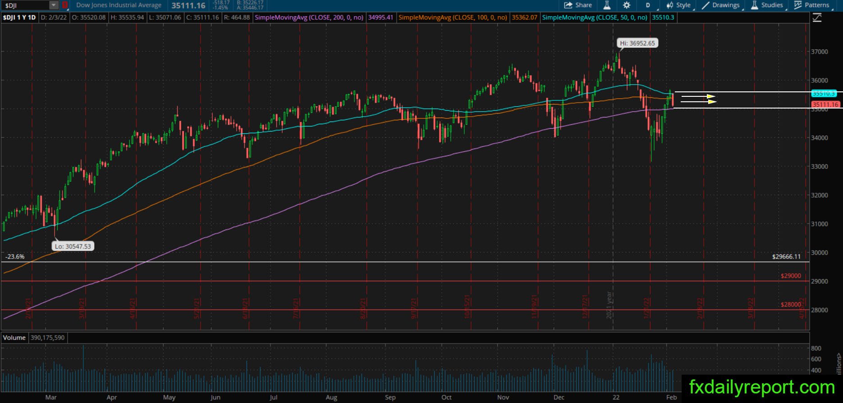Select the $29666.11 price level label
Viewport: 843px width, 403px height.
[786, 257]
